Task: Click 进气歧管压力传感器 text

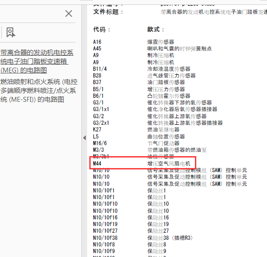Action: 172,76
